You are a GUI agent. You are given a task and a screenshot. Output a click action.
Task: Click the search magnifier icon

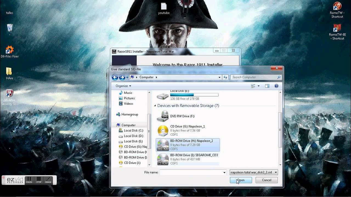coord(279,77)
